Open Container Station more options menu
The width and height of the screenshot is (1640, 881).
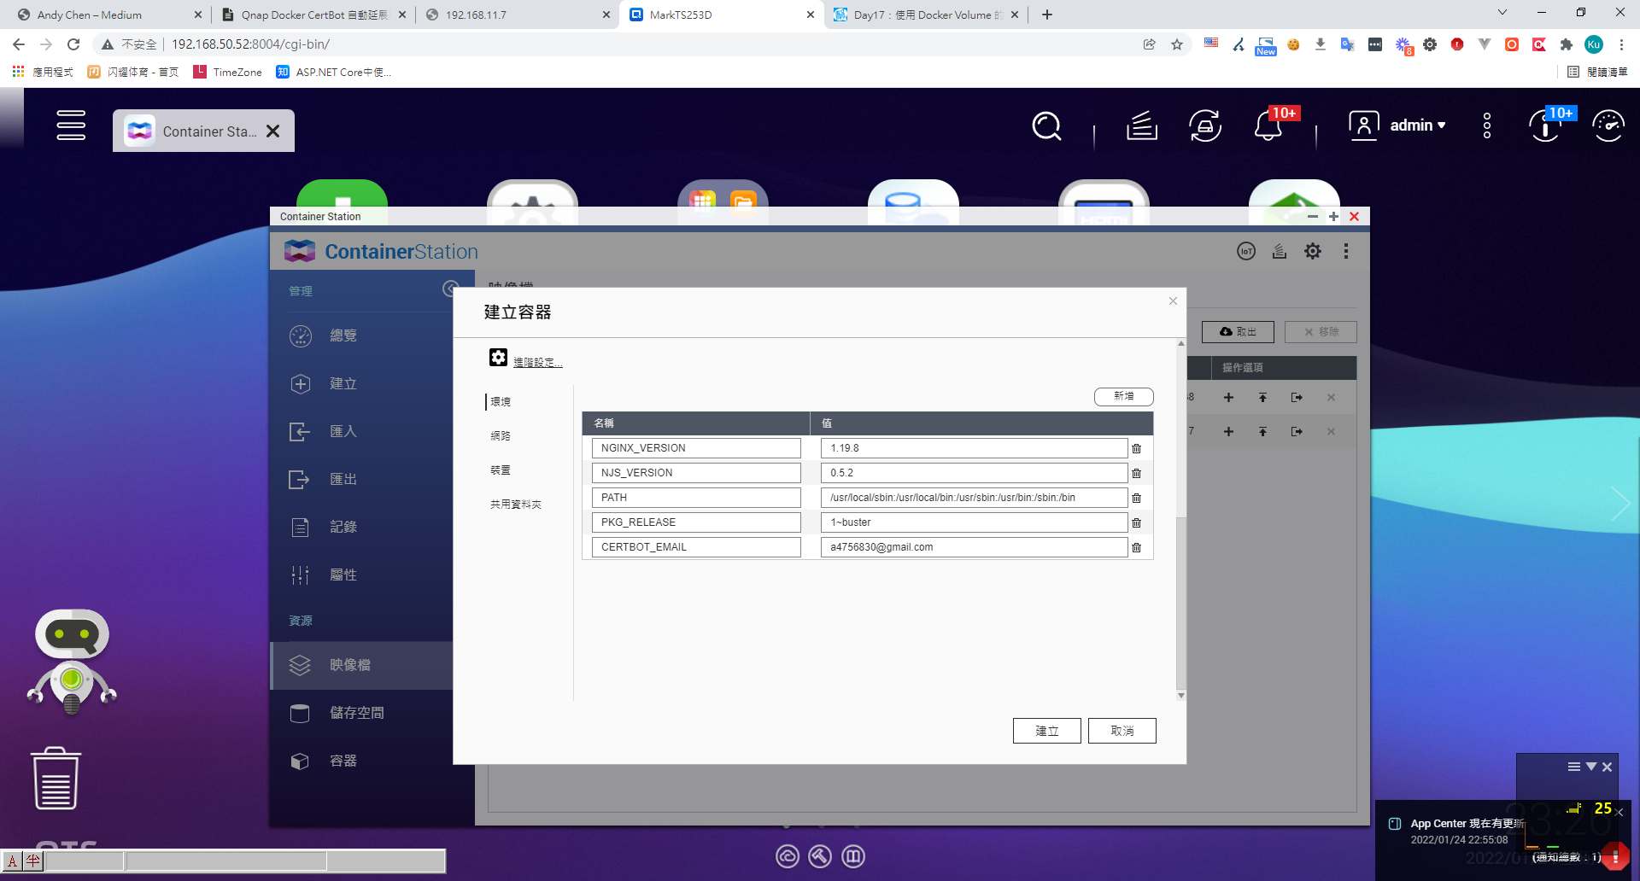(x=1345, y=251)
